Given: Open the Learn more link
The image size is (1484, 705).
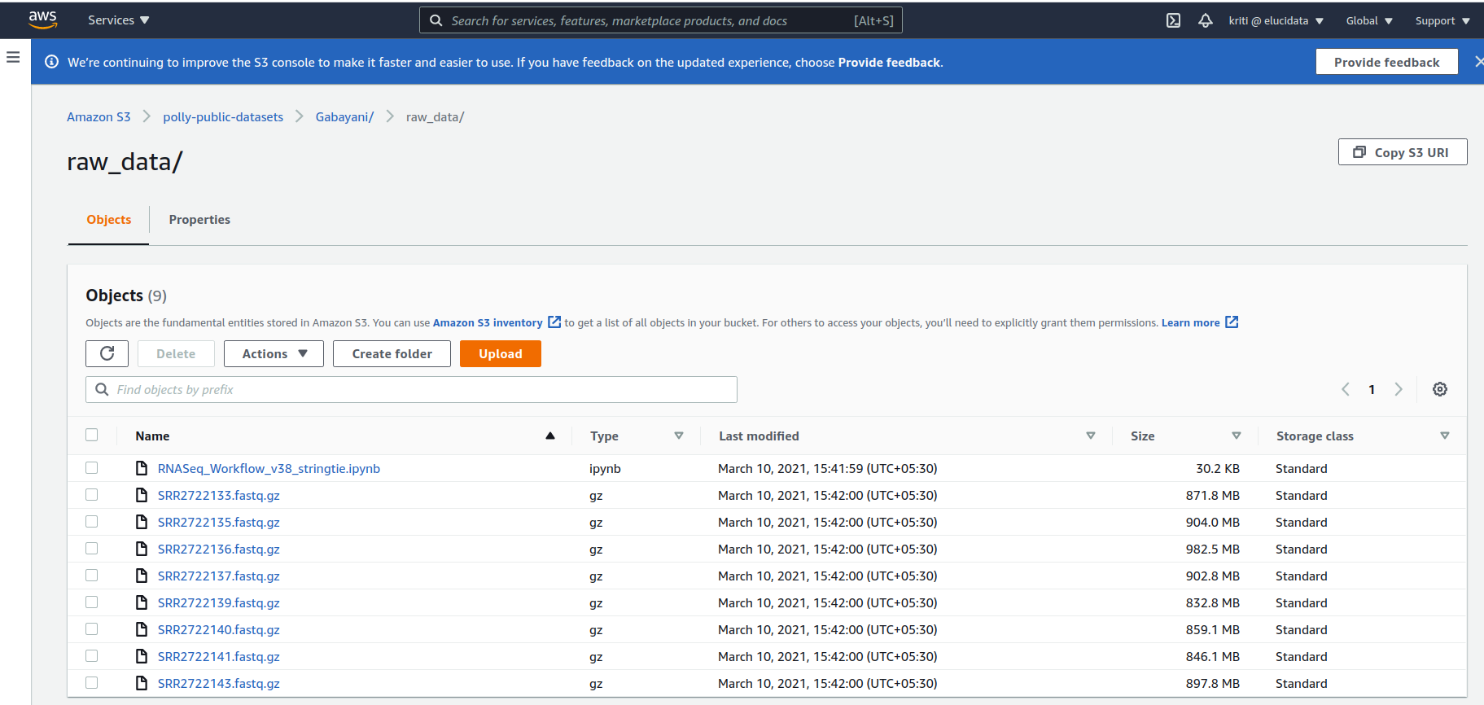Looking at the screenshot, I should [x=1190, y=322].
